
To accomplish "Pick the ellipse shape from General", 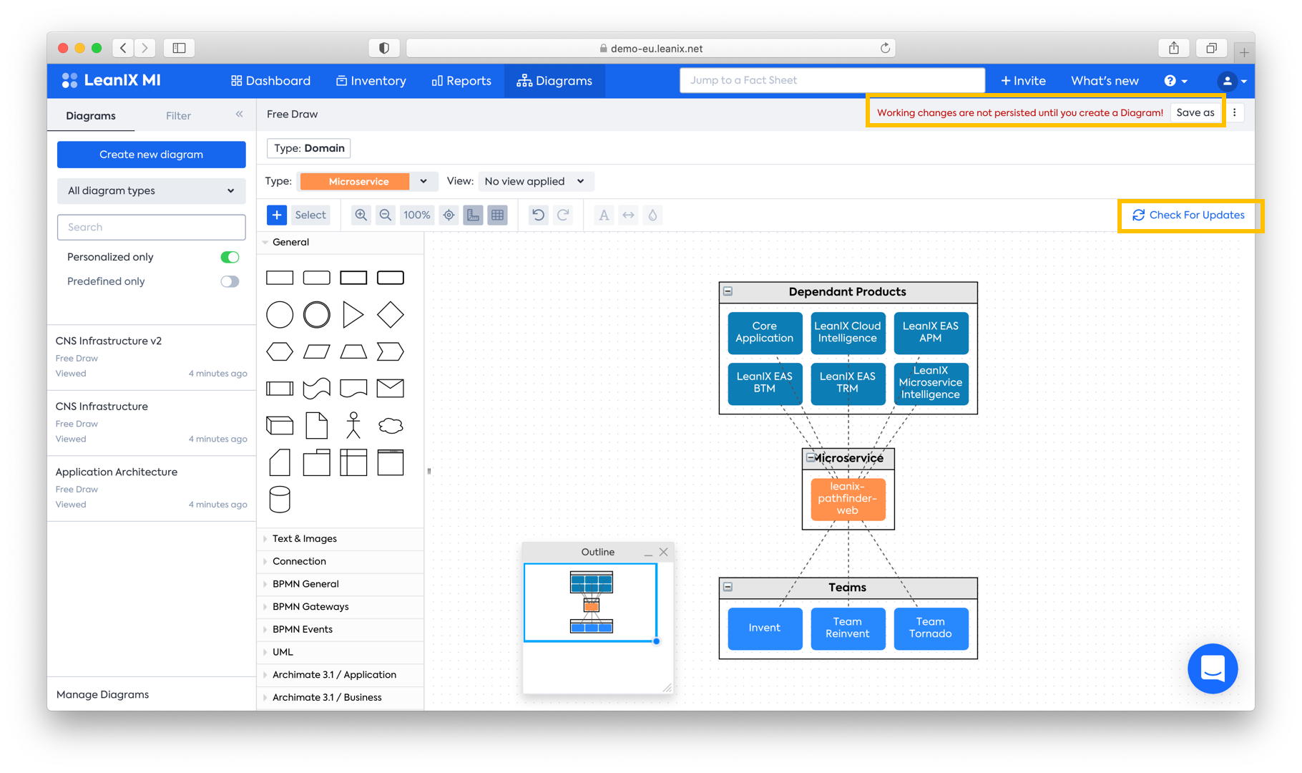I will coord(280,314).
